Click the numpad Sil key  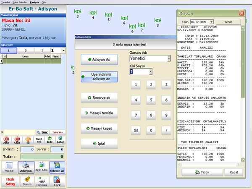136,131
